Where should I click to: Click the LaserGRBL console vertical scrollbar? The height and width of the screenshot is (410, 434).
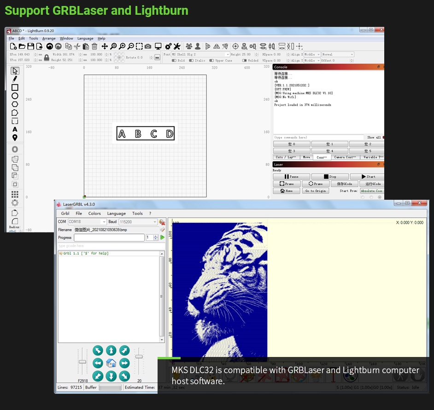point(162,297)
